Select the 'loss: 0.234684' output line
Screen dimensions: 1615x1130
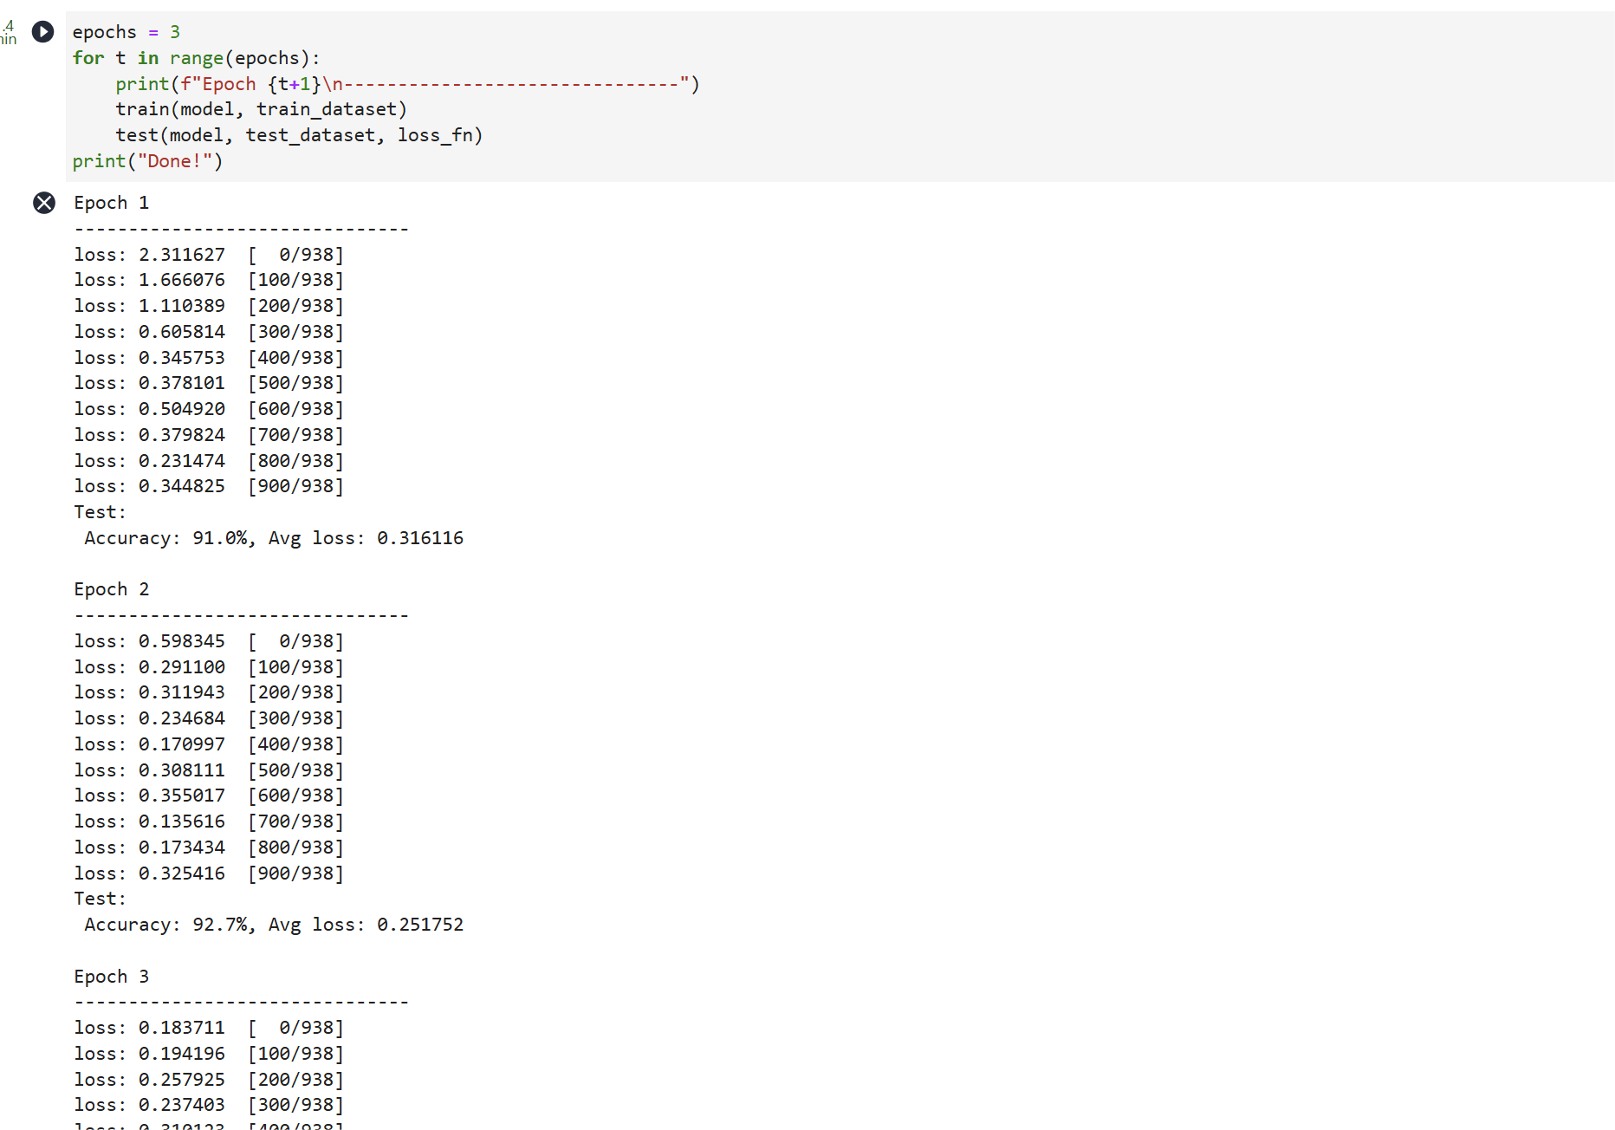(x=209, y=718)
